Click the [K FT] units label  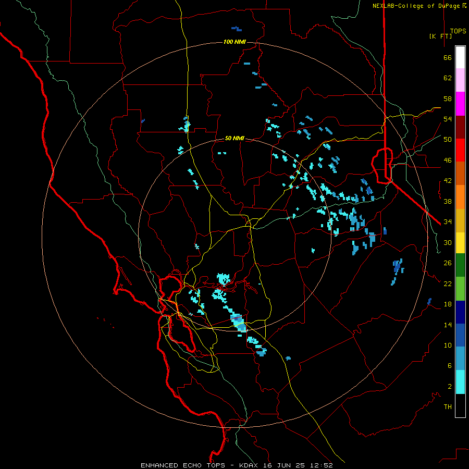click(x=440, y=36)
